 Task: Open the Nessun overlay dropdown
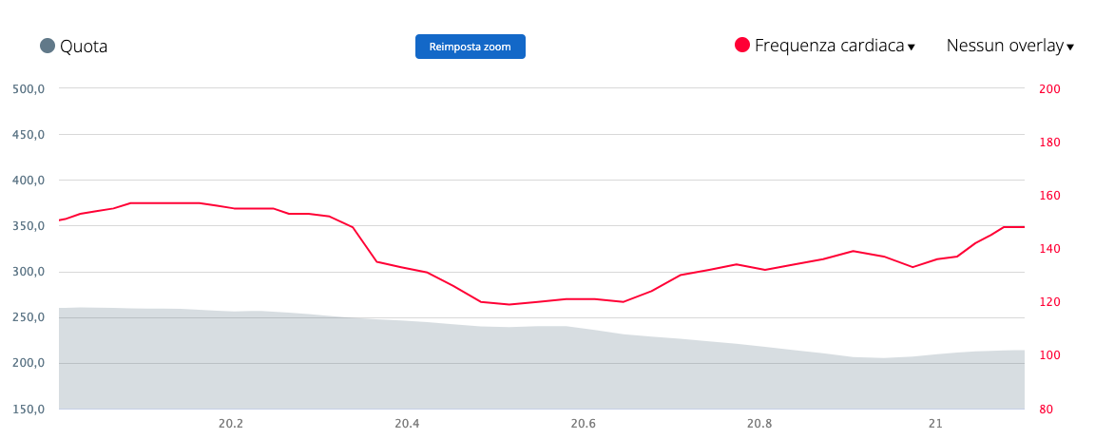point(1005,46)
